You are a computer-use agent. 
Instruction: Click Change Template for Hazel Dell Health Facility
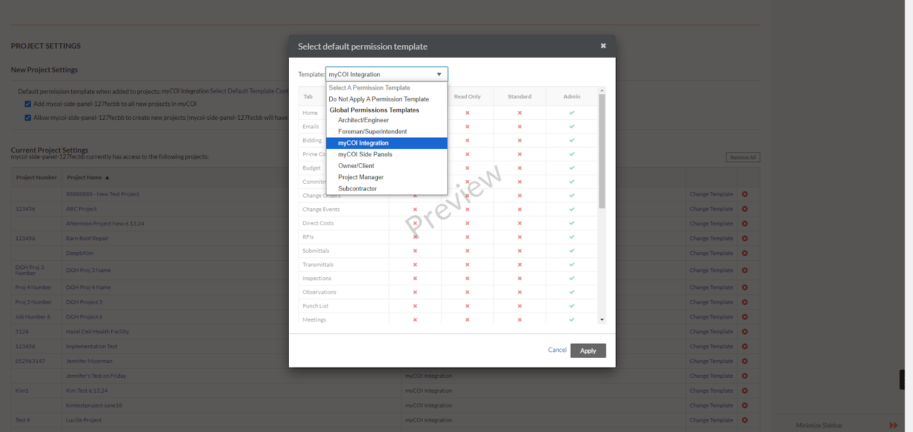[711, 332]
